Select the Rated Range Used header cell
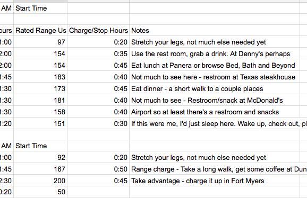Screen dimensions: 307x198 40,30
